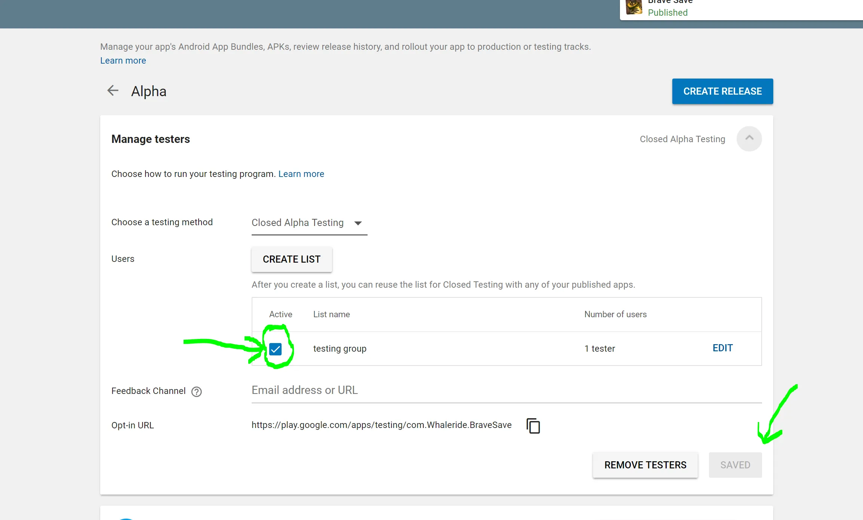Click the back arrow beside Alpha
The image size is (863, 520).
(x=113, y=91)
